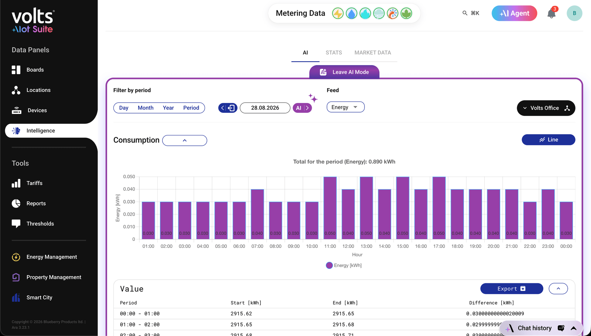Click the 00:00 - 01:00 period cell
Image resolution: width=591 pixels, height=336 pixels.
[x=140, y=314]
